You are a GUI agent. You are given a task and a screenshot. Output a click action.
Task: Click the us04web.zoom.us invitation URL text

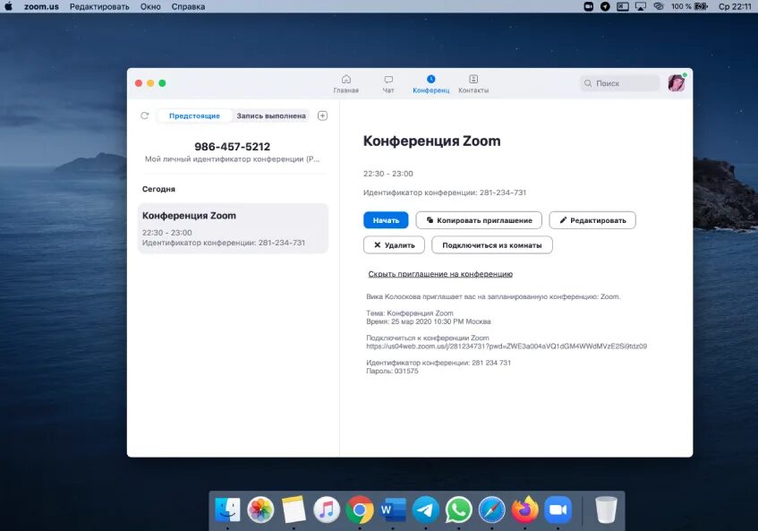click(x=507, y=347)
